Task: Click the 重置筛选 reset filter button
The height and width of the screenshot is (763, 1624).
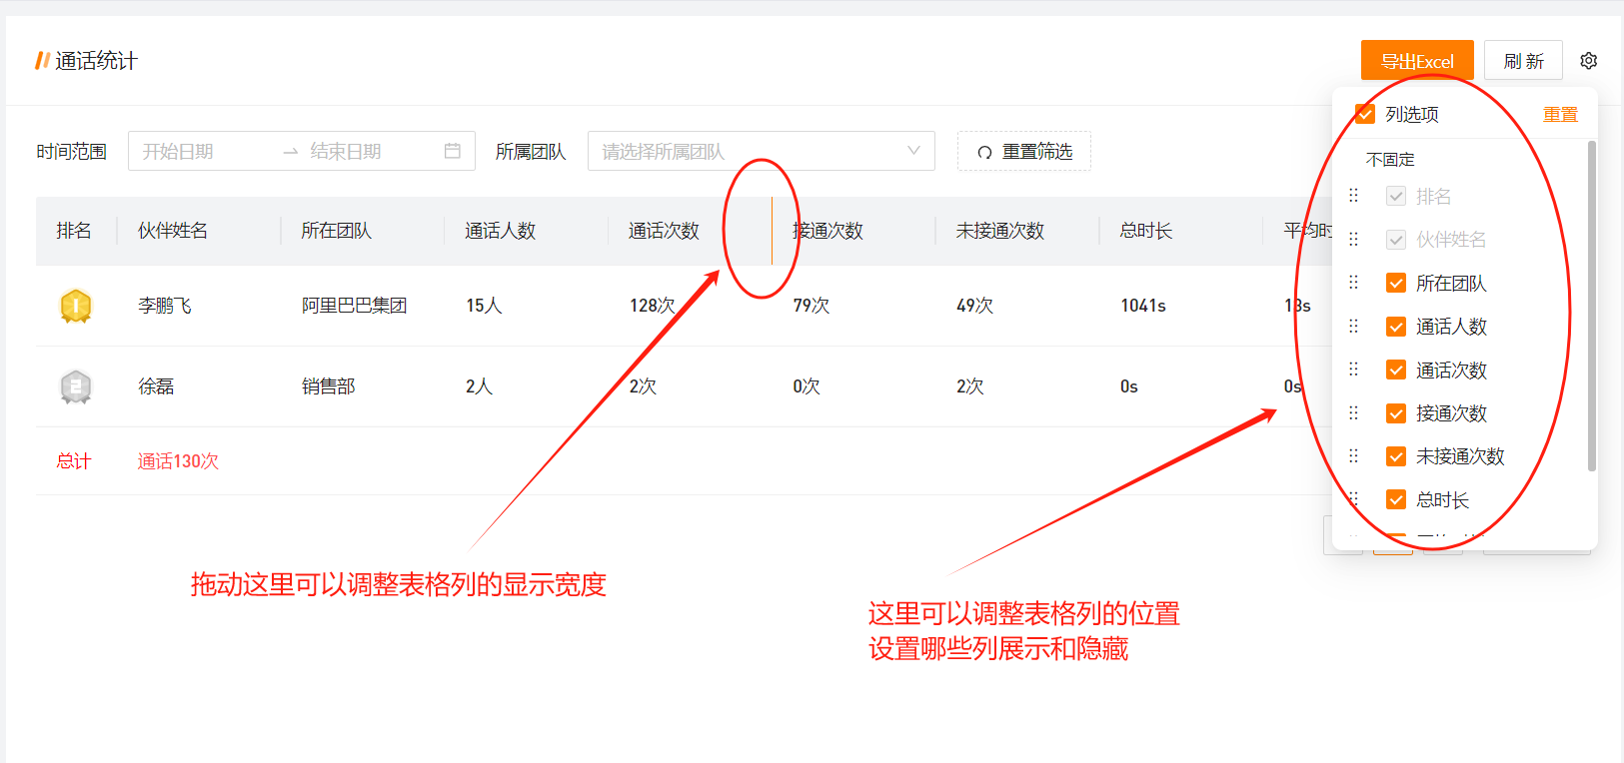Action: click(1024, 151)
